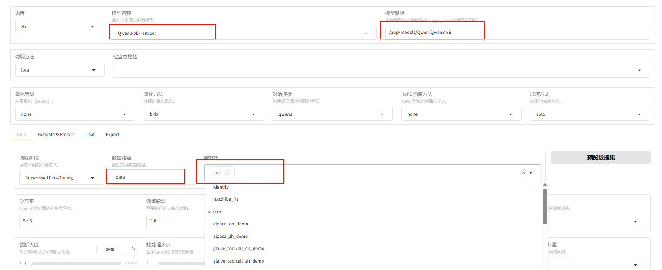Choose the identity dataset option

pos(221,187)
